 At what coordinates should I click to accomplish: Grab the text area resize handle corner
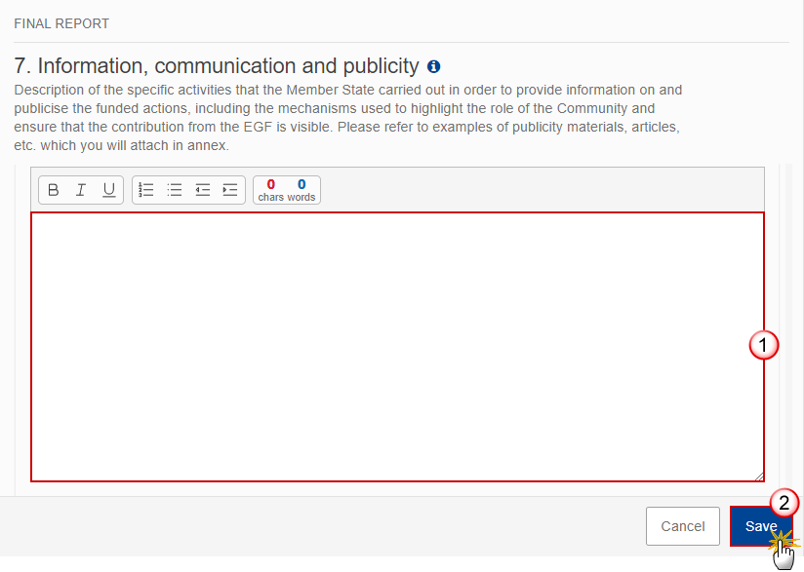759,477
